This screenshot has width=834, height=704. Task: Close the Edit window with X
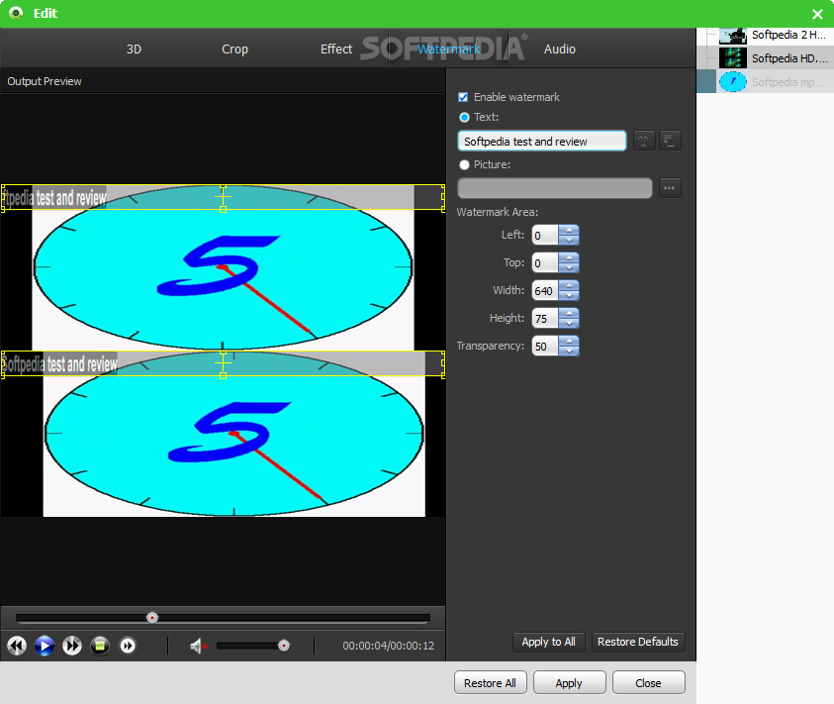pos(817,14)
